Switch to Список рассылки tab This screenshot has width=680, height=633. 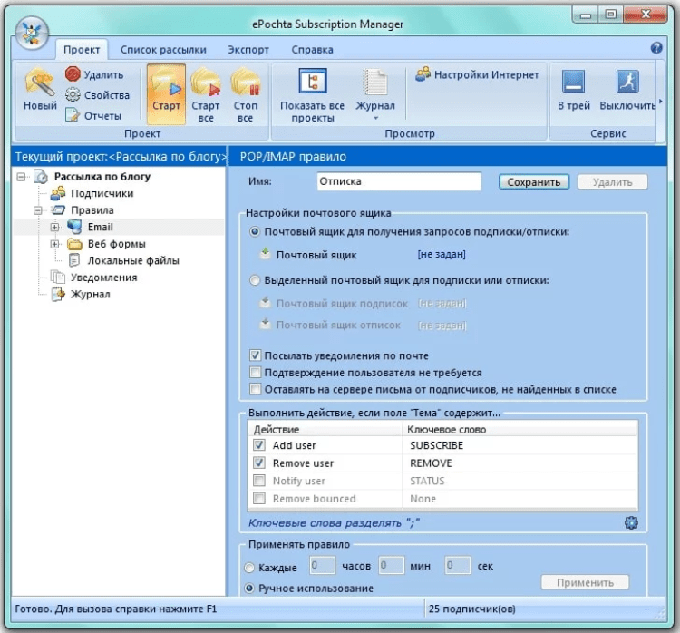click(x=163, y=50)
